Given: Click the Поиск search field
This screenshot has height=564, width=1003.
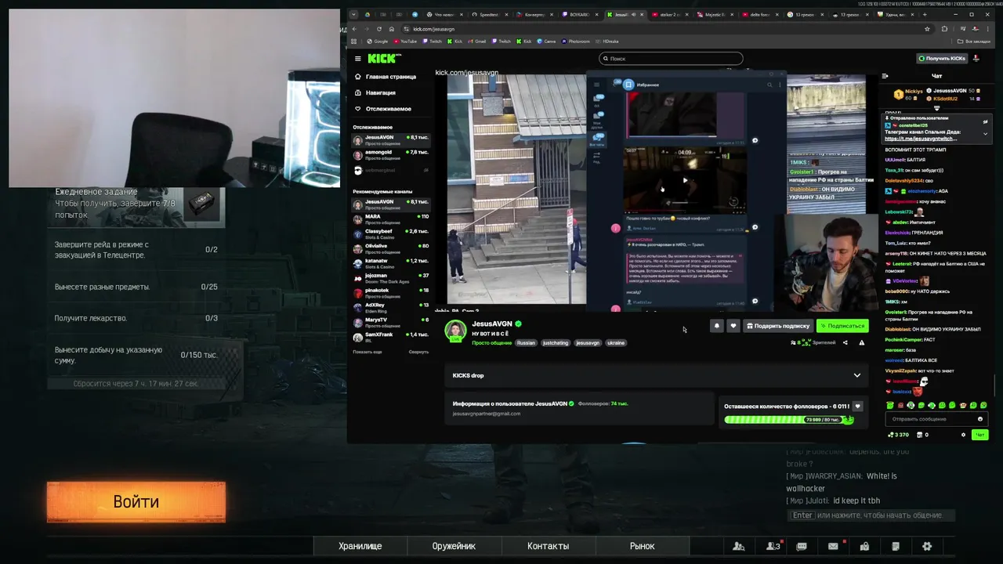Looking at the screenshot, I should (672, 58).
